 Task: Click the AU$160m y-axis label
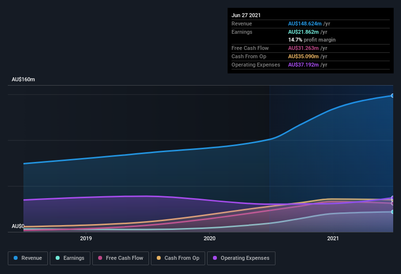click(23, 79)
